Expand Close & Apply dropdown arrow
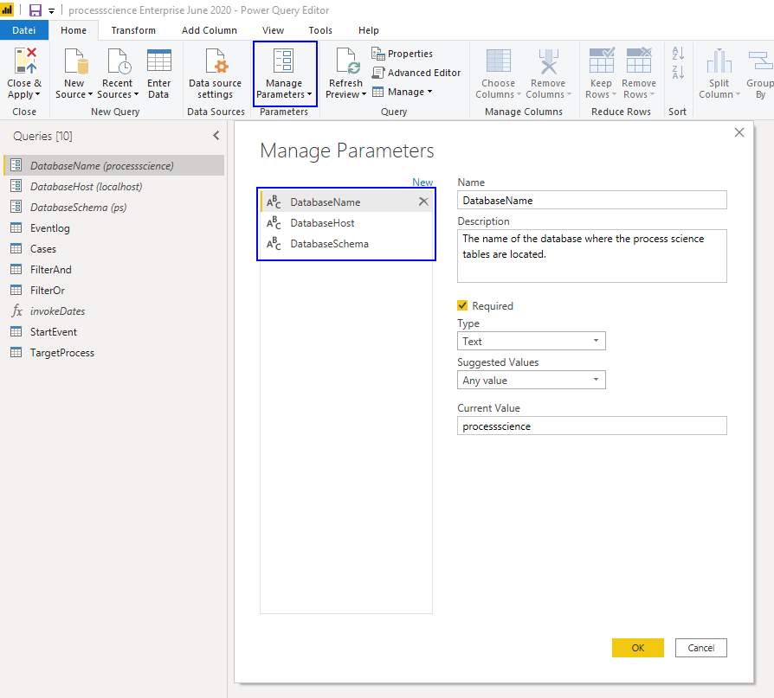 (37, 94)
